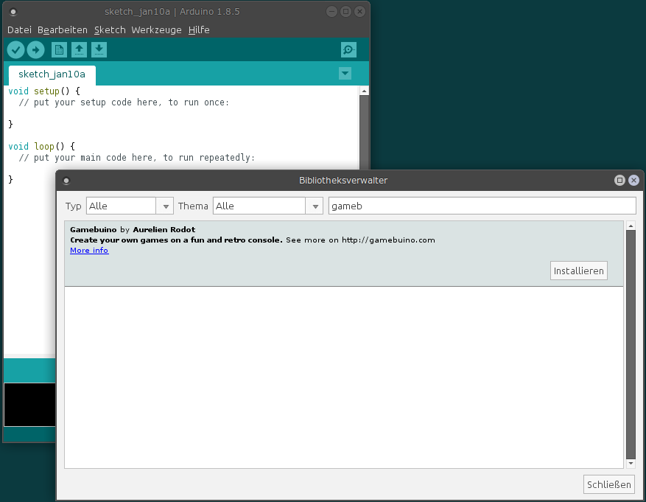This screenshot has width=646, height=502.
Task: Maximize the Bibliotheksverwalter dialog
Action: pos(619,180)
